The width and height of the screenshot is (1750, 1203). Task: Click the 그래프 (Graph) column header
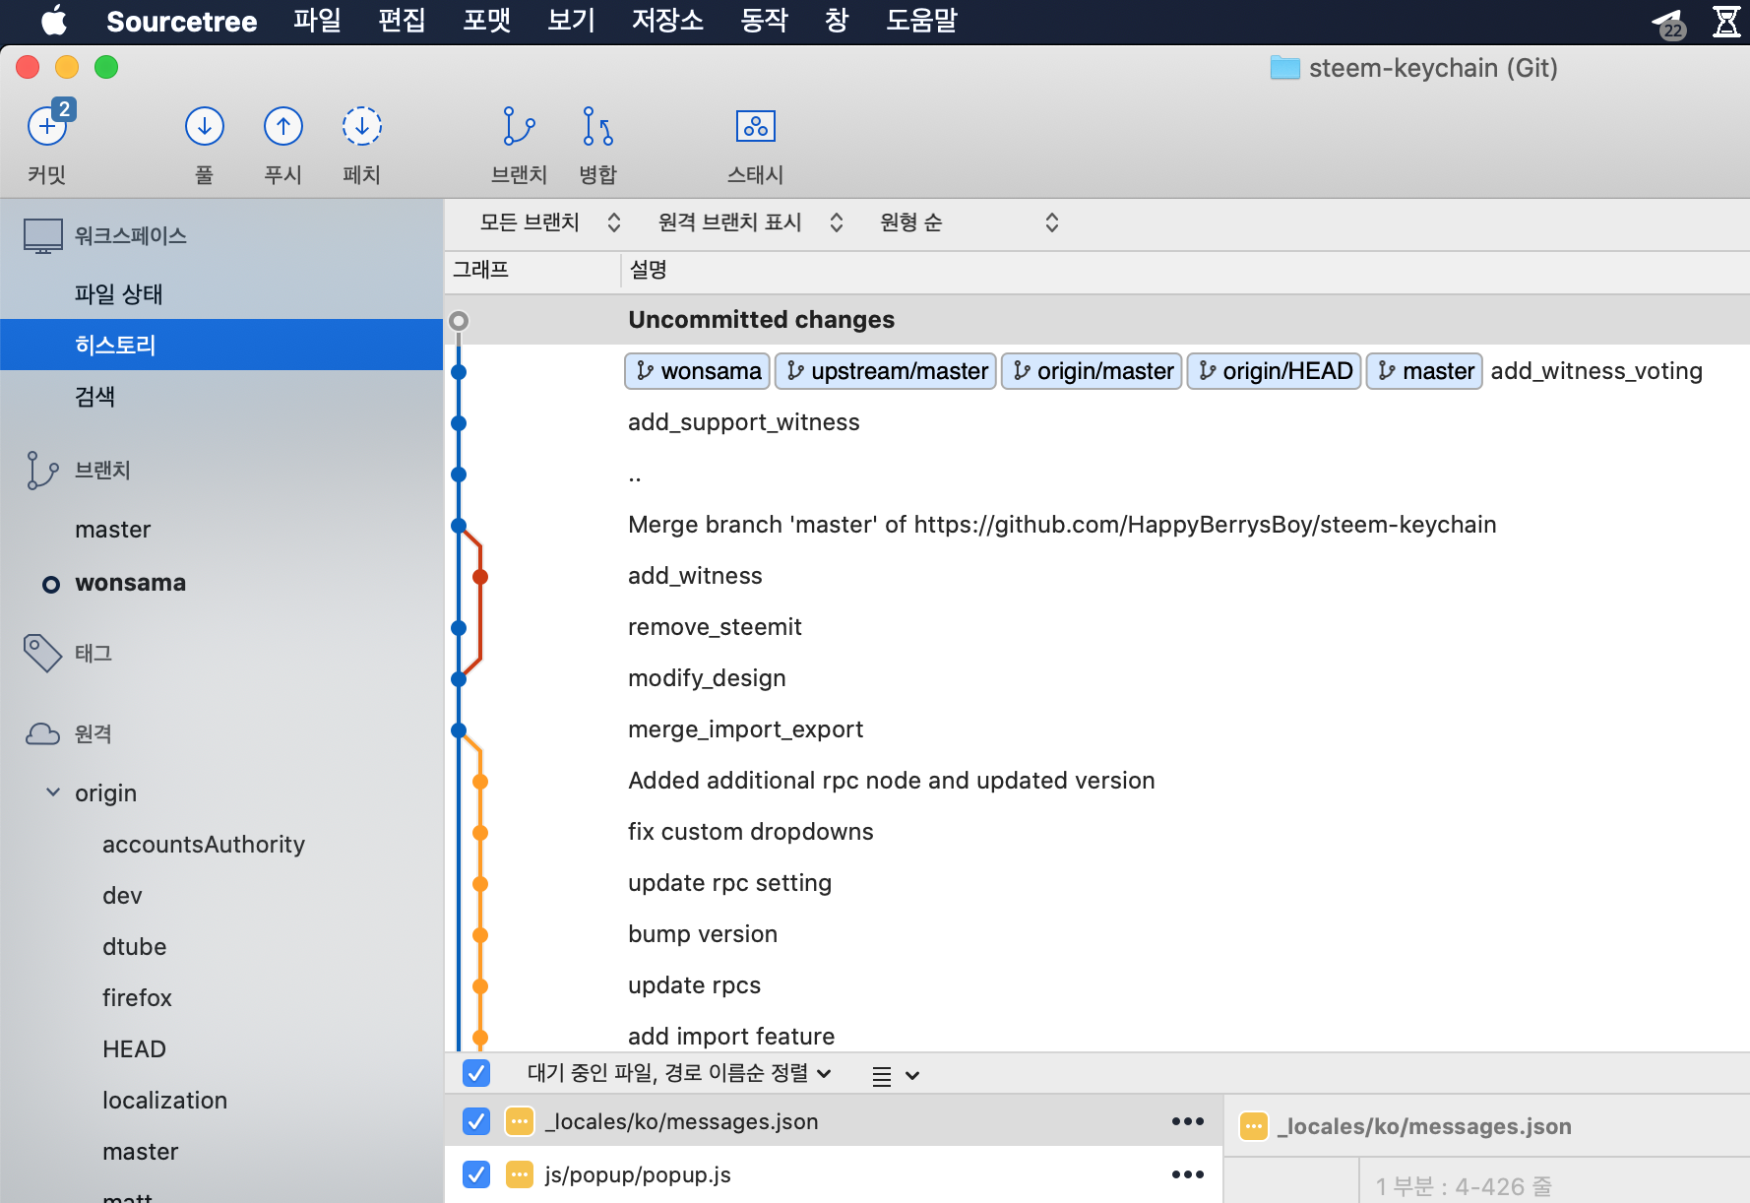point(480,270)
